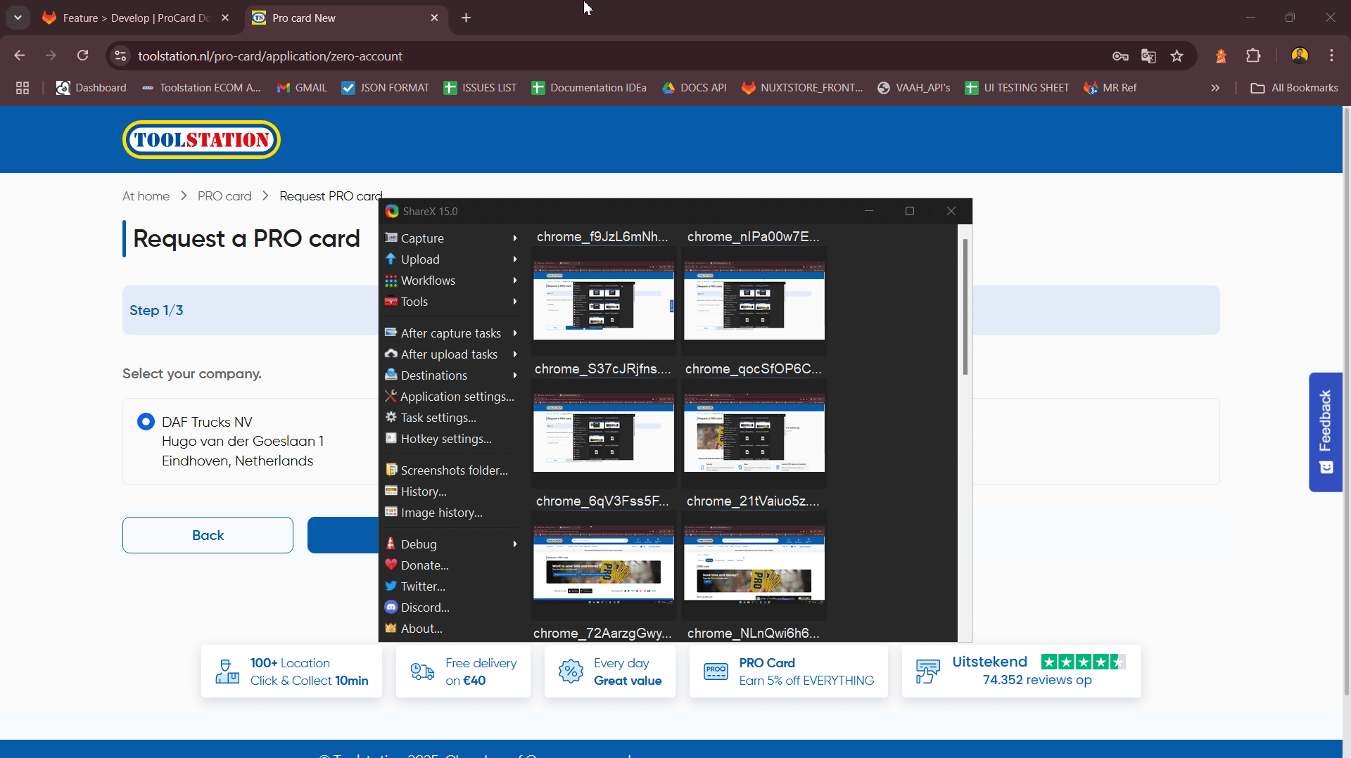
Task: Open the Feedback side tab
Action: click(1325, 431)
